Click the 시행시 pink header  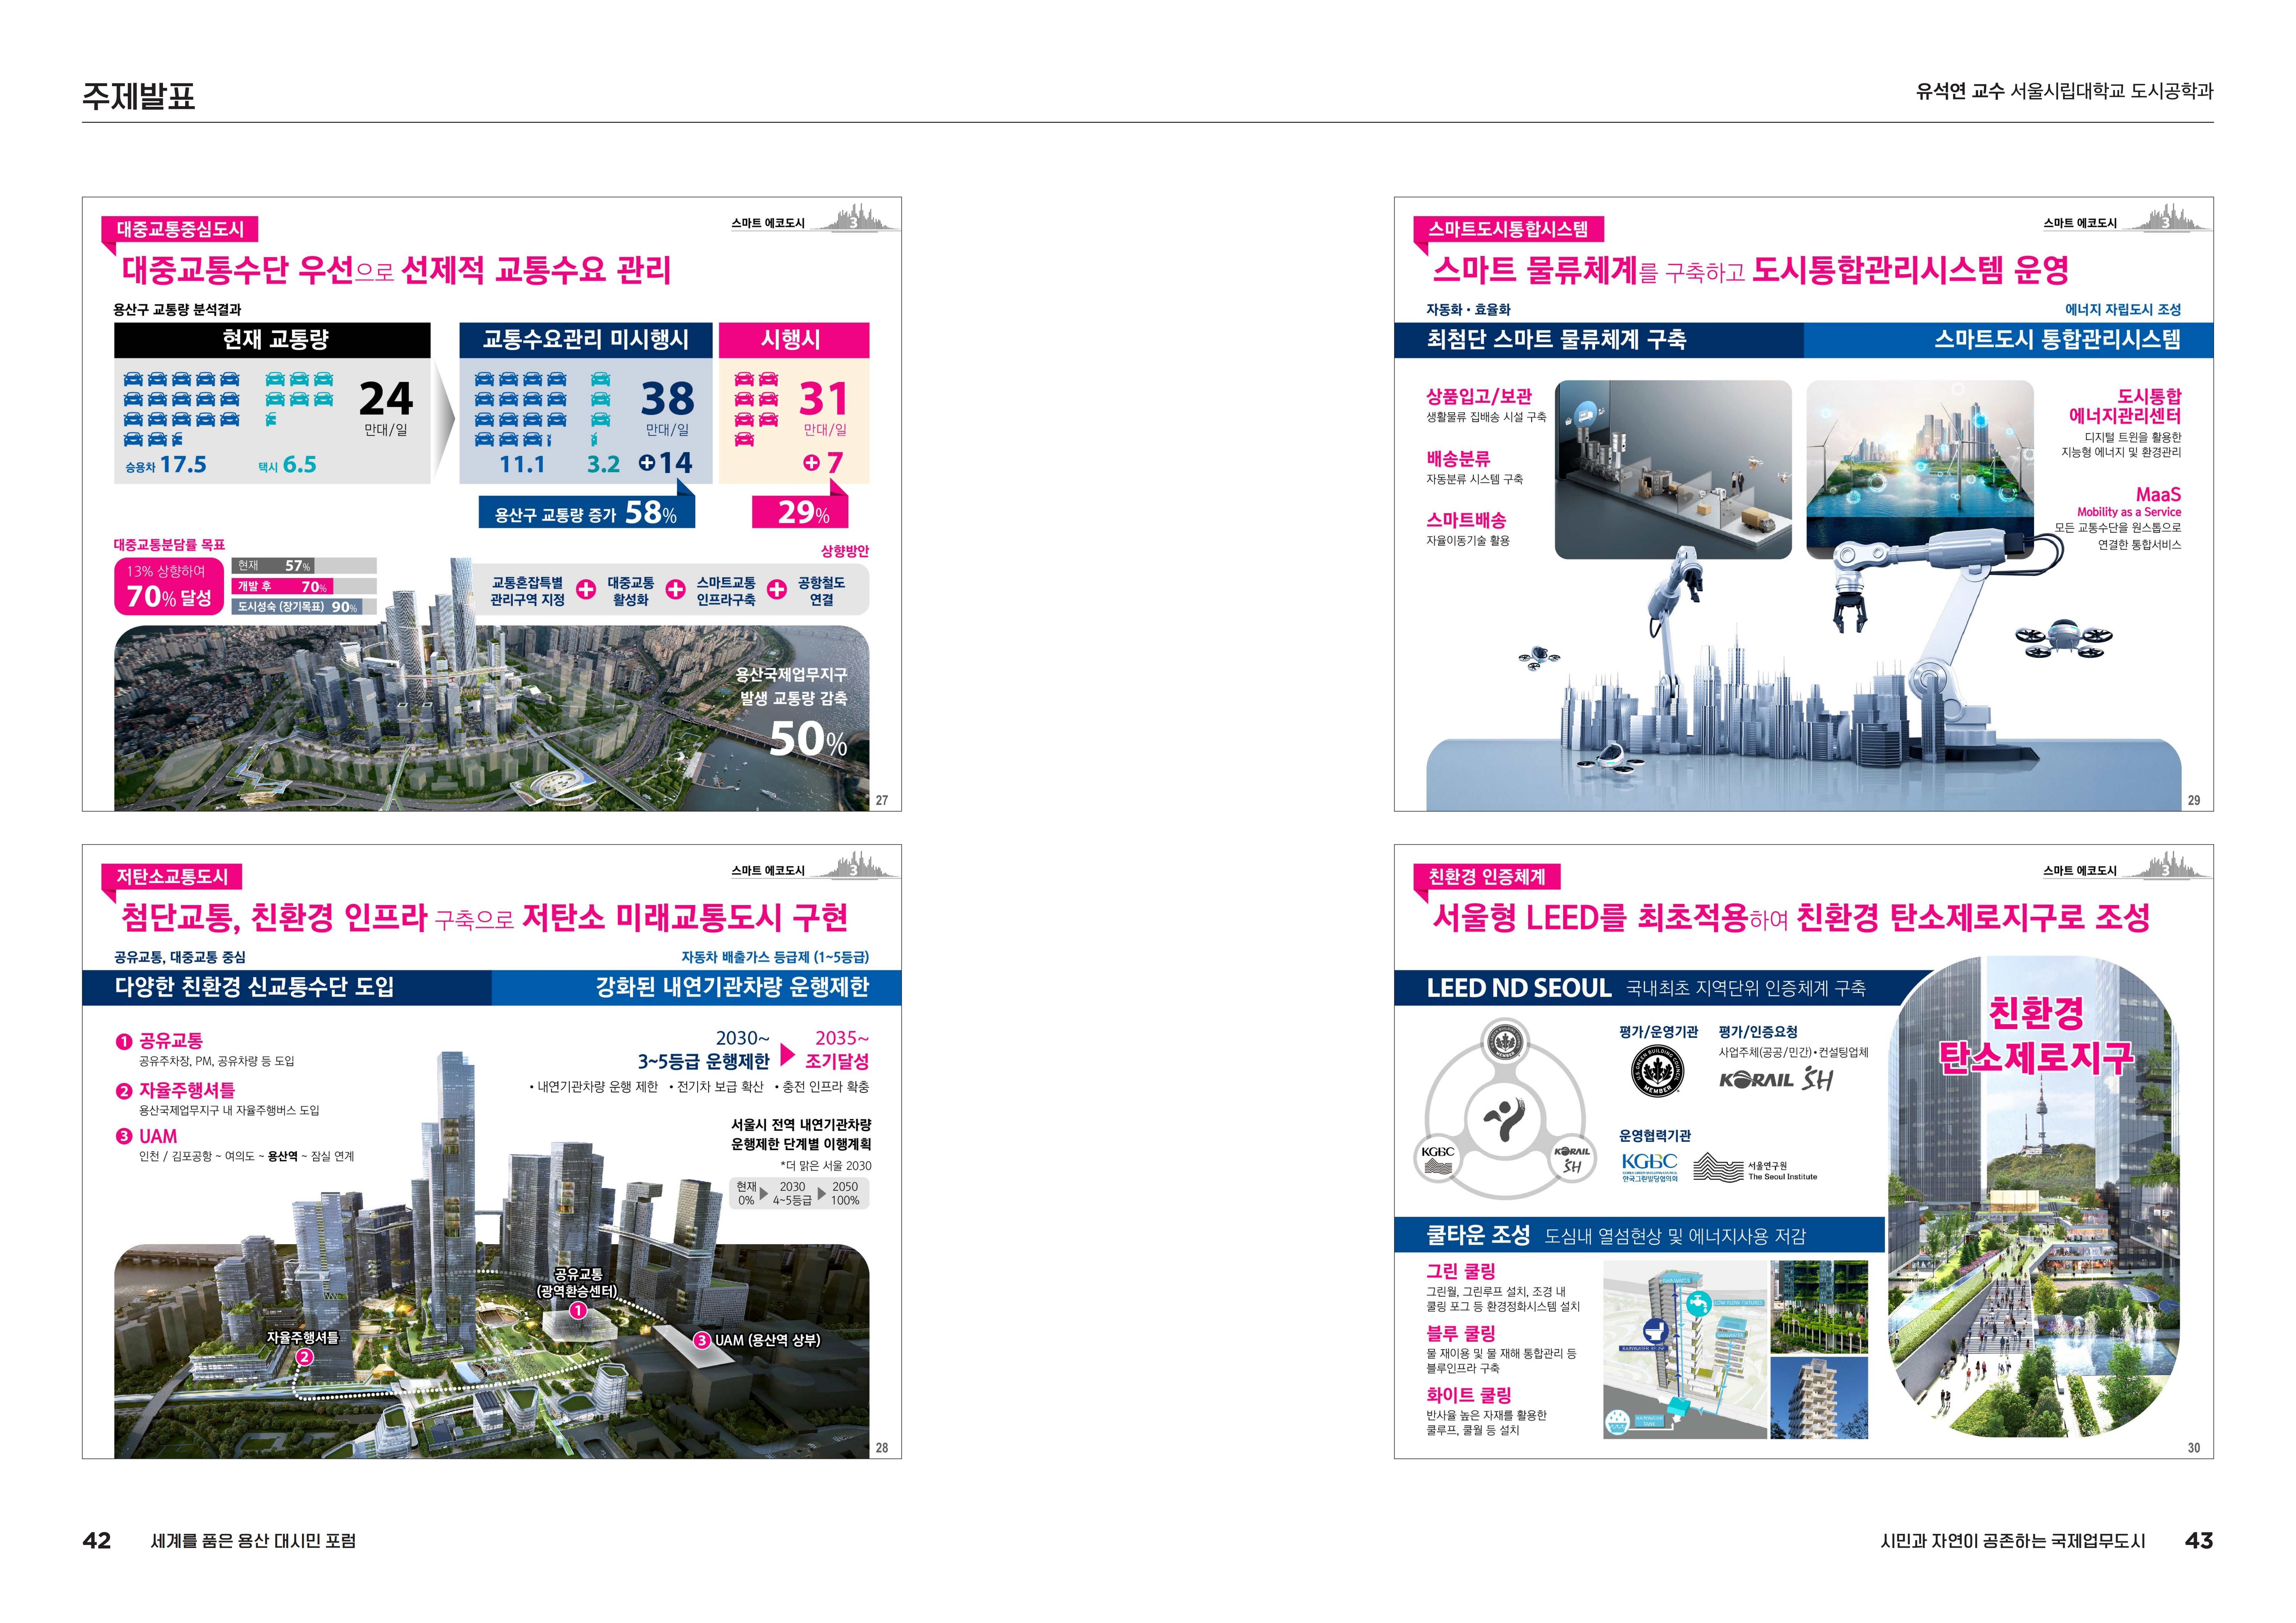pos(794,340)
